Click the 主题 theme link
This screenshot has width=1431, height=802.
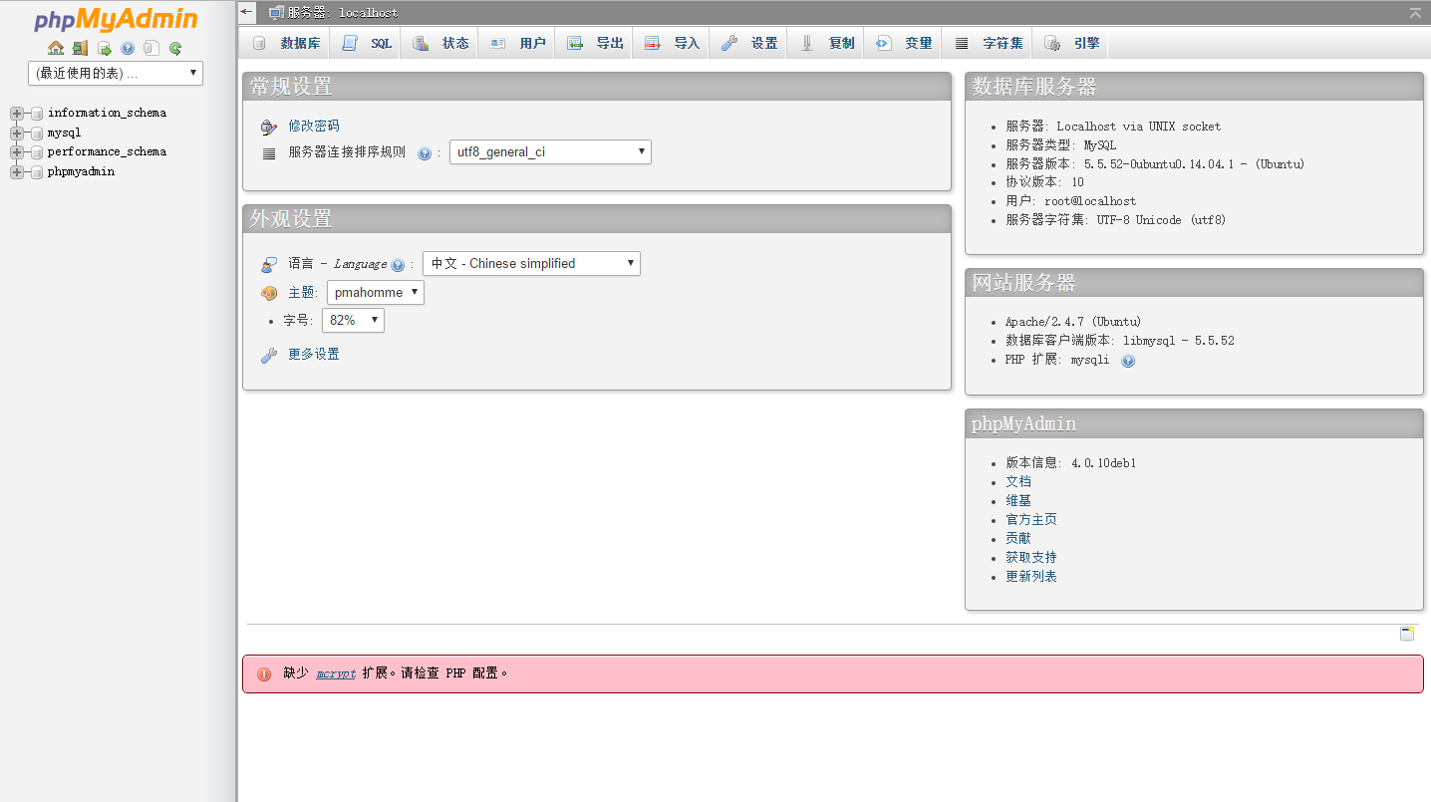point(301,292)
